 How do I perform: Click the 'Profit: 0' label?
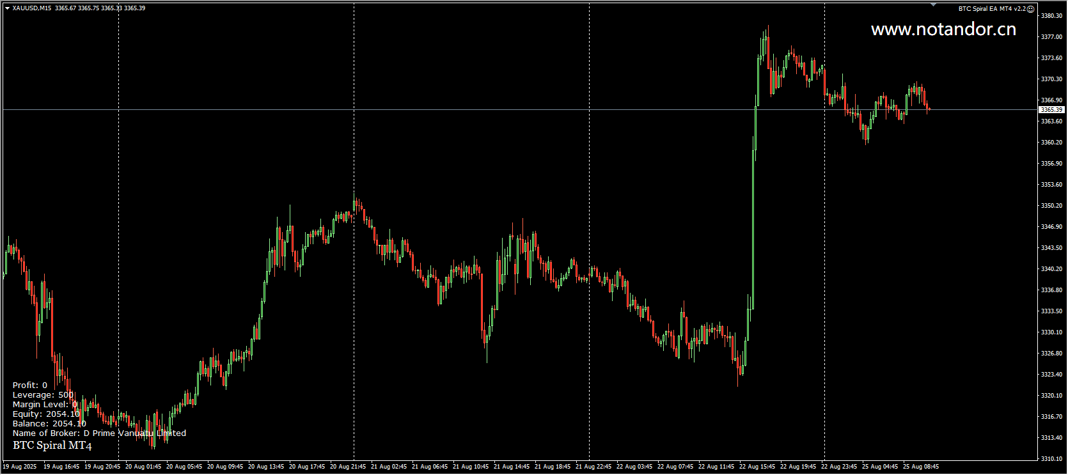click(30, 385)
